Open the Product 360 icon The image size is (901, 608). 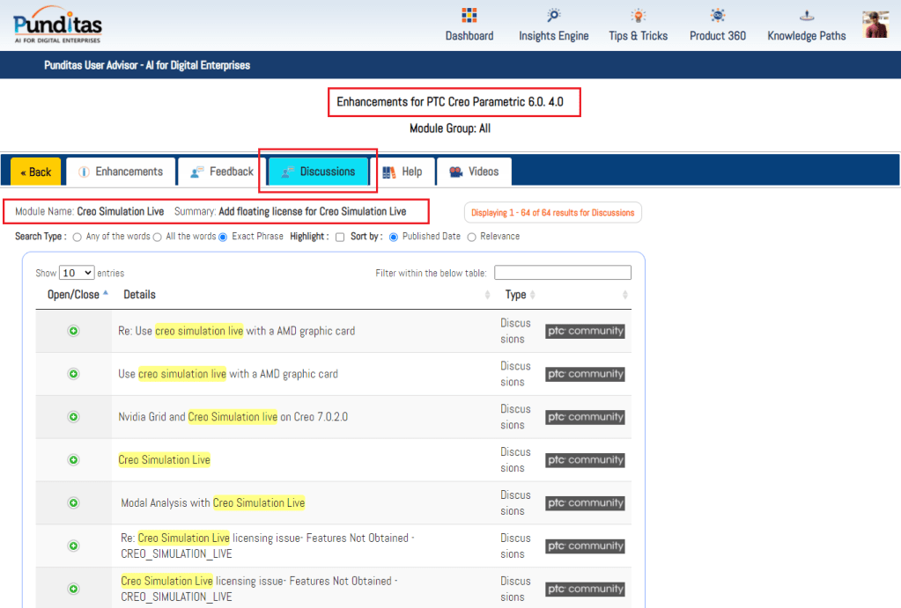point(718,16)
